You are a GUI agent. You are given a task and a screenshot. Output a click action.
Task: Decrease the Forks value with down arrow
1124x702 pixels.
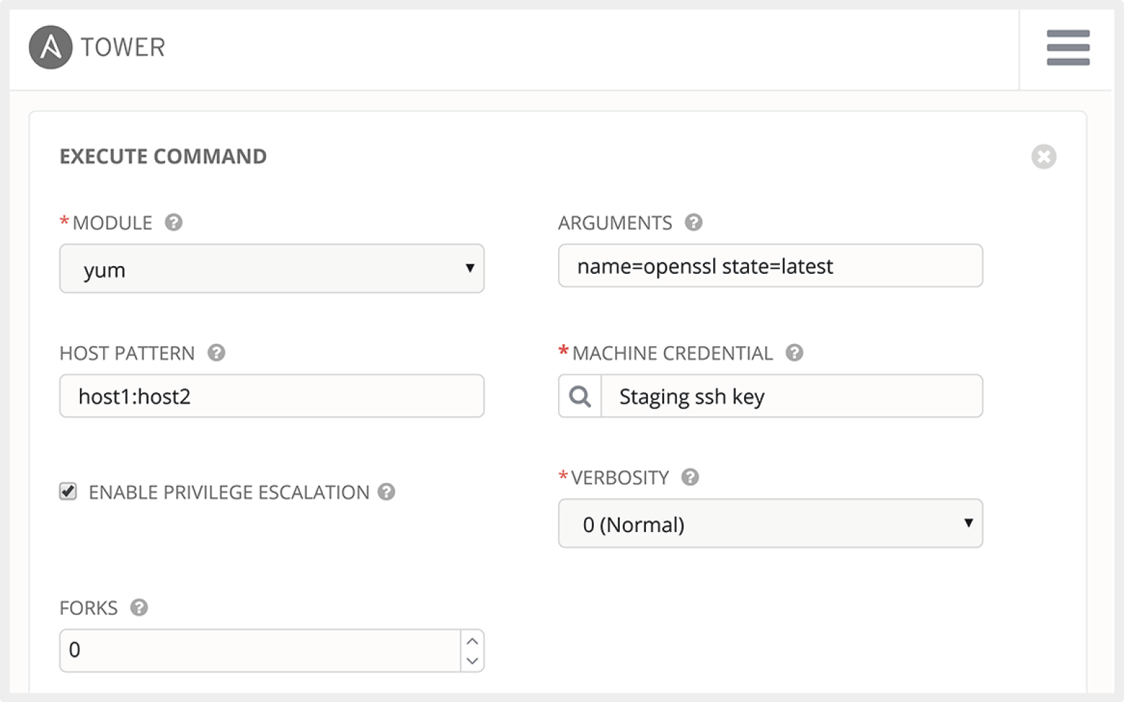point(472,661)
